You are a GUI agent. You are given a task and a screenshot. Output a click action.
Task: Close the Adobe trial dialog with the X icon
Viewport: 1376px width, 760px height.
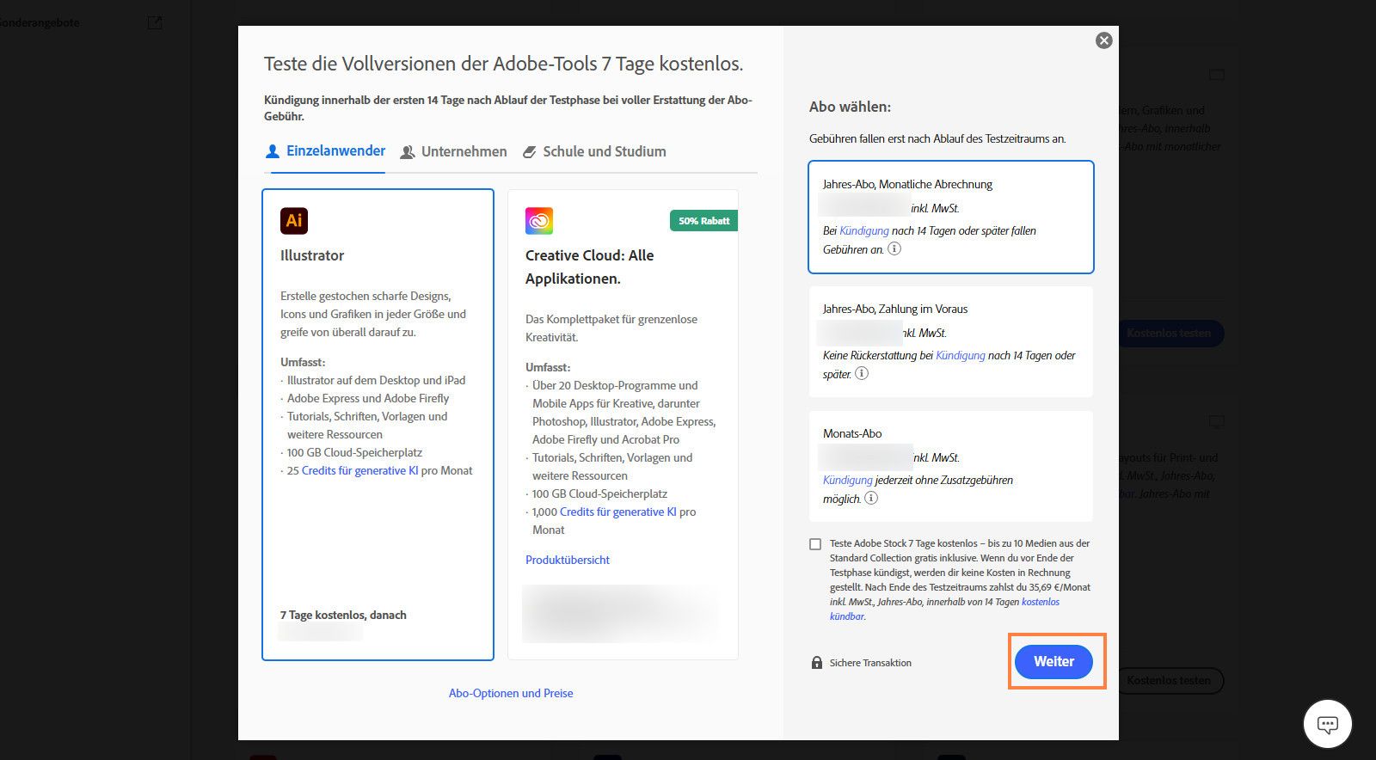point(1104,40)
